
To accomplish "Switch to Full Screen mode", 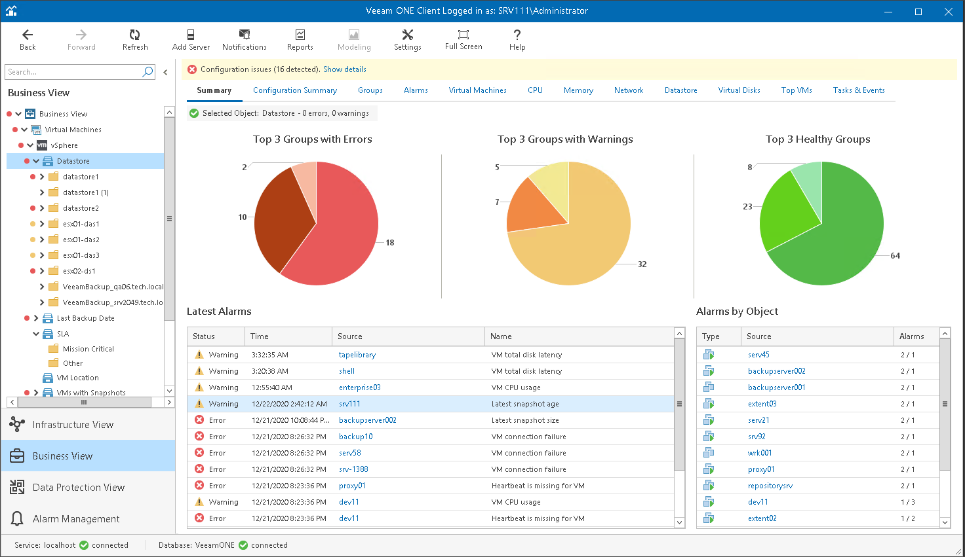I will [463, 35].
